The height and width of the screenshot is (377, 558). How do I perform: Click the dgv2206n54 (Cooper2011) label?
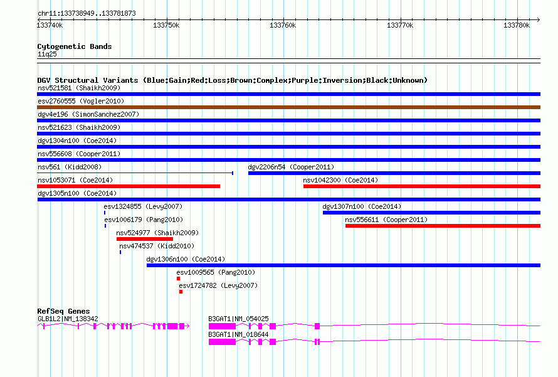point(291,167)
